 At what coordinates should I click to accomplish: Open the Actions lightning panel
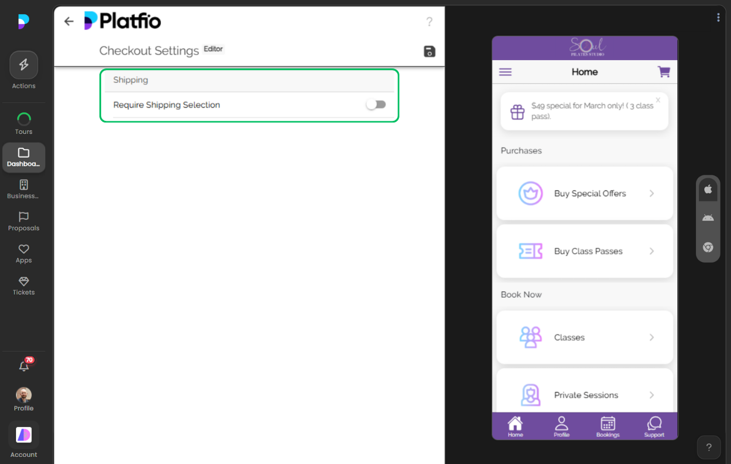[x=24, y=65]
